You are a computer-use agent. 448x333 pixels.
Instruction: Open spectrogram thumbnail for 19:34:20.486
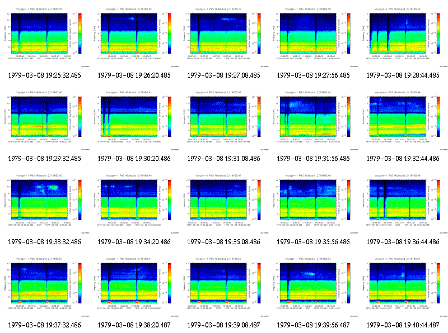click(134, 203)
